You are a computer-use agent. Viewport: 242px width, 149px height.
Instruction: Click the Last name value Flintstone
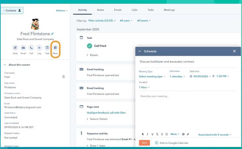(x=10, y=87)
